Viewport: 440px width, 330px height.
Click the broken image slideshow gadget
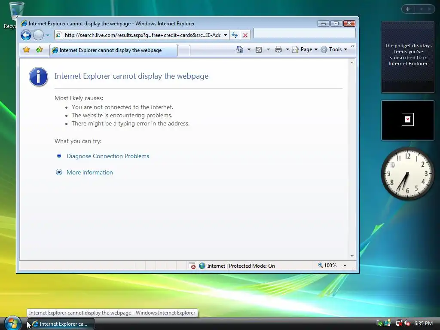tap(408, 120)
